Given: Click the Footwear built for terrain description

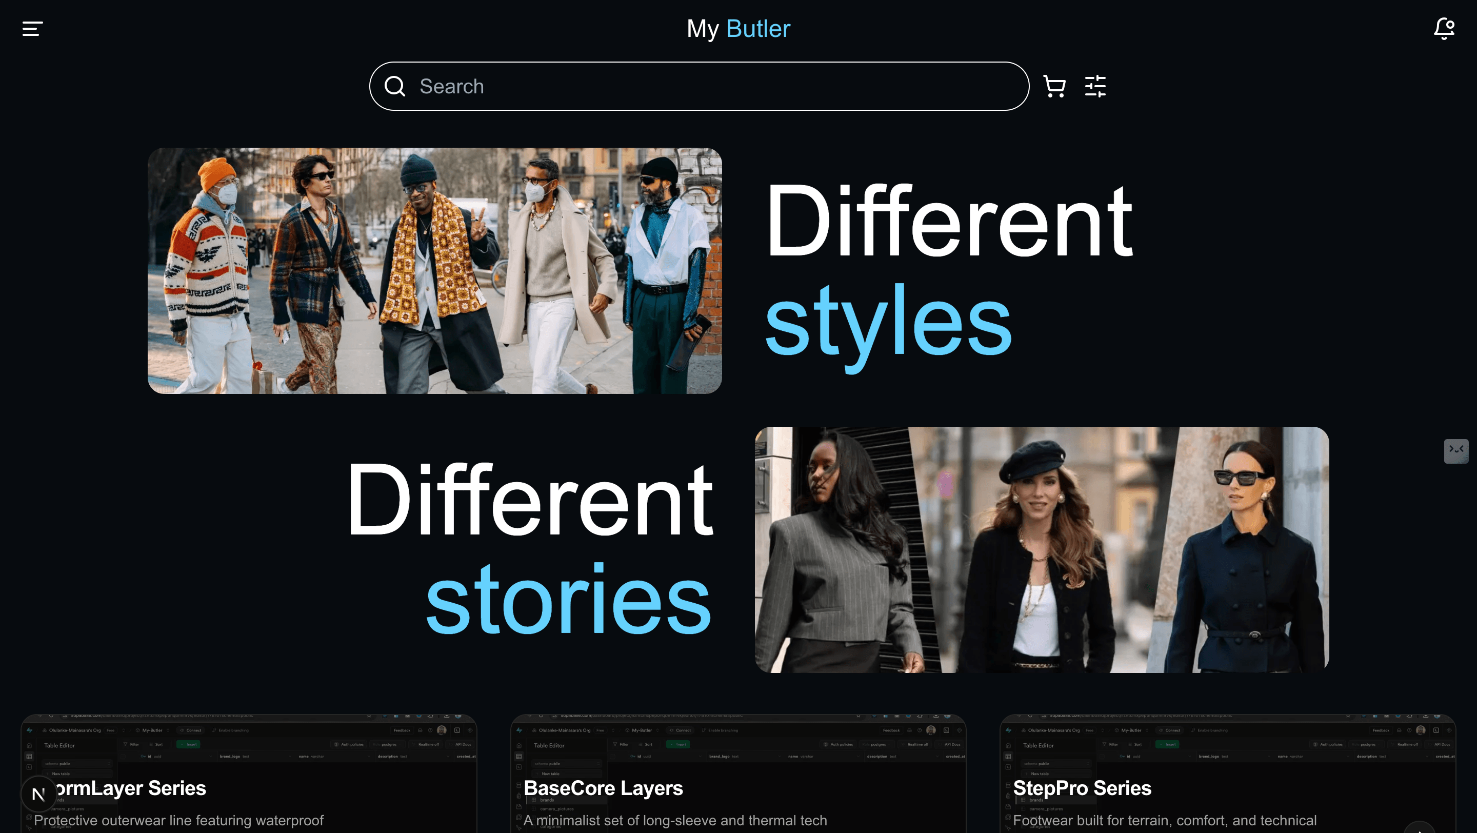Looking at the screenshot, I should 1165,820.
